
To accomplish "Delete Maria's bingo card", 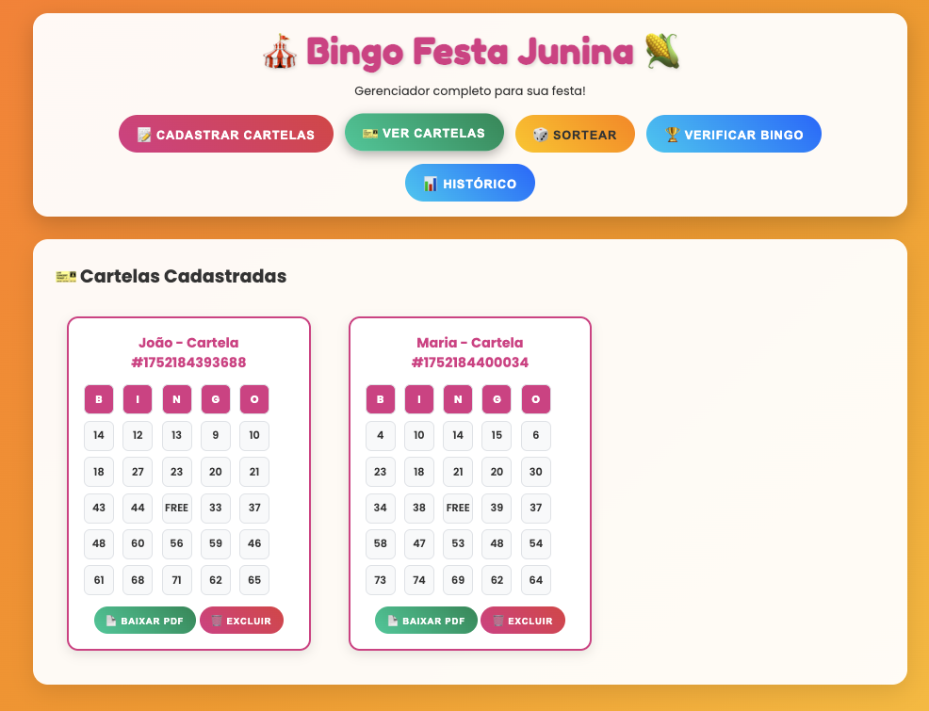I will click(x=523, y=621).
